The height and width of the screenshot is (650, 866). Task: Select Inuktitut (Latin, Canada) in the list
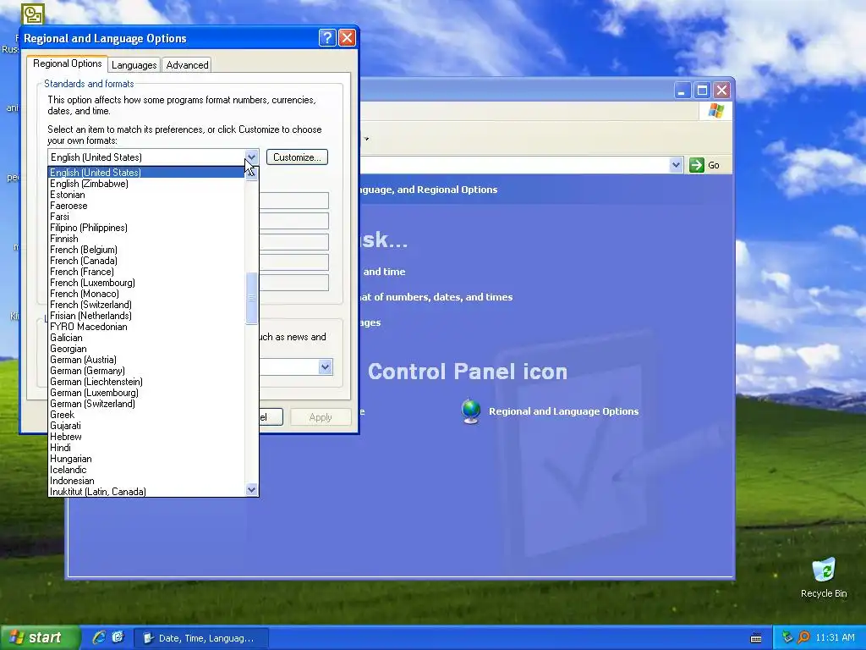tap(146, 492)
